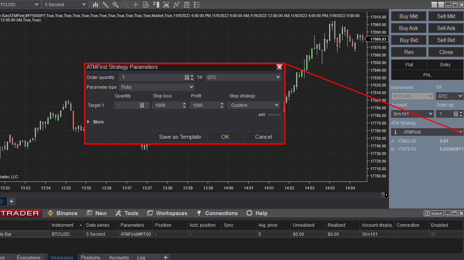Image resolution: width=464 pixels, height=260 pixels.
Task: Enable the crosshair cursor tool
Action: 136,5
